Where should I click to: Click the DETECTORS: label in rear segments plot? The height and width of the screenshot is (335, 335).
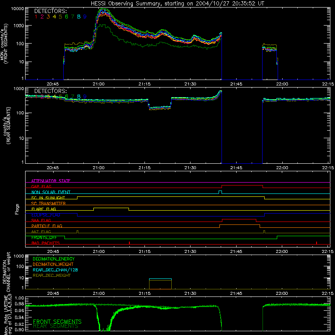[x=50, y=91]
